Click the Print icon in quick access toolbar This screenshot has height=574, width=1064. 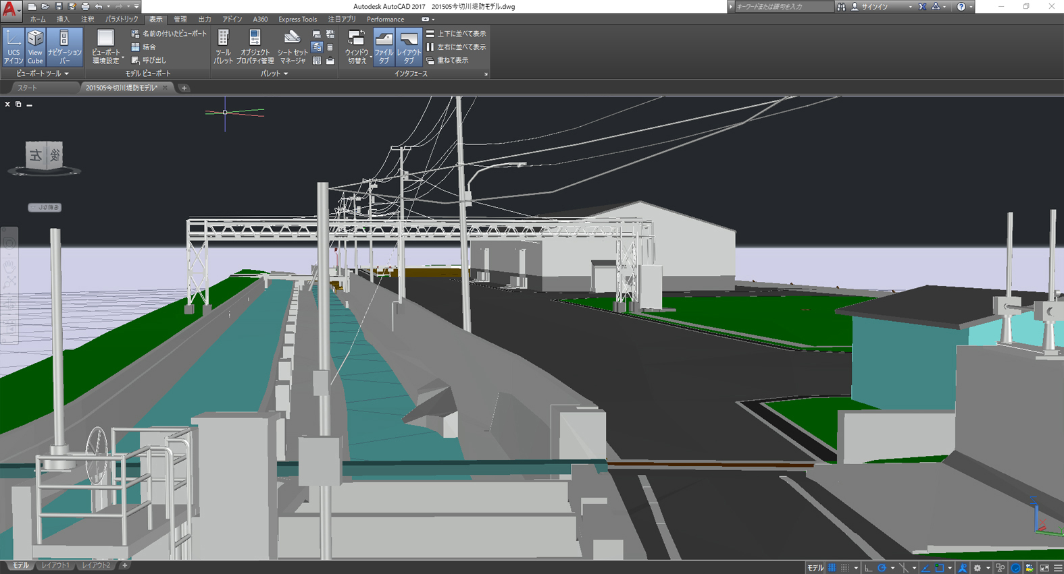click(85, 6)
